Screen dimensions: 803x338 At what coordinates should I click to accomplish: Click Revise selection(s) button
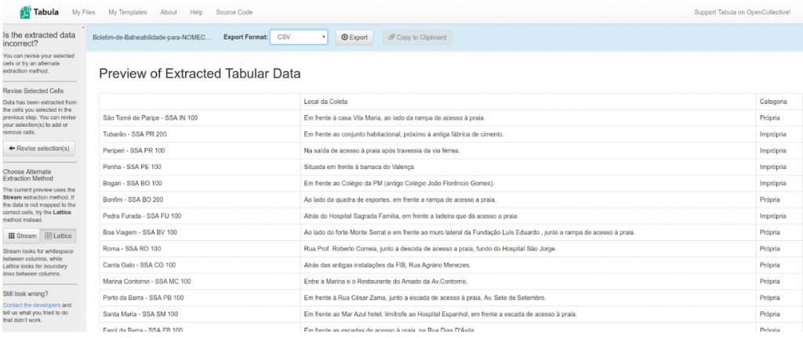pos(38,149)
